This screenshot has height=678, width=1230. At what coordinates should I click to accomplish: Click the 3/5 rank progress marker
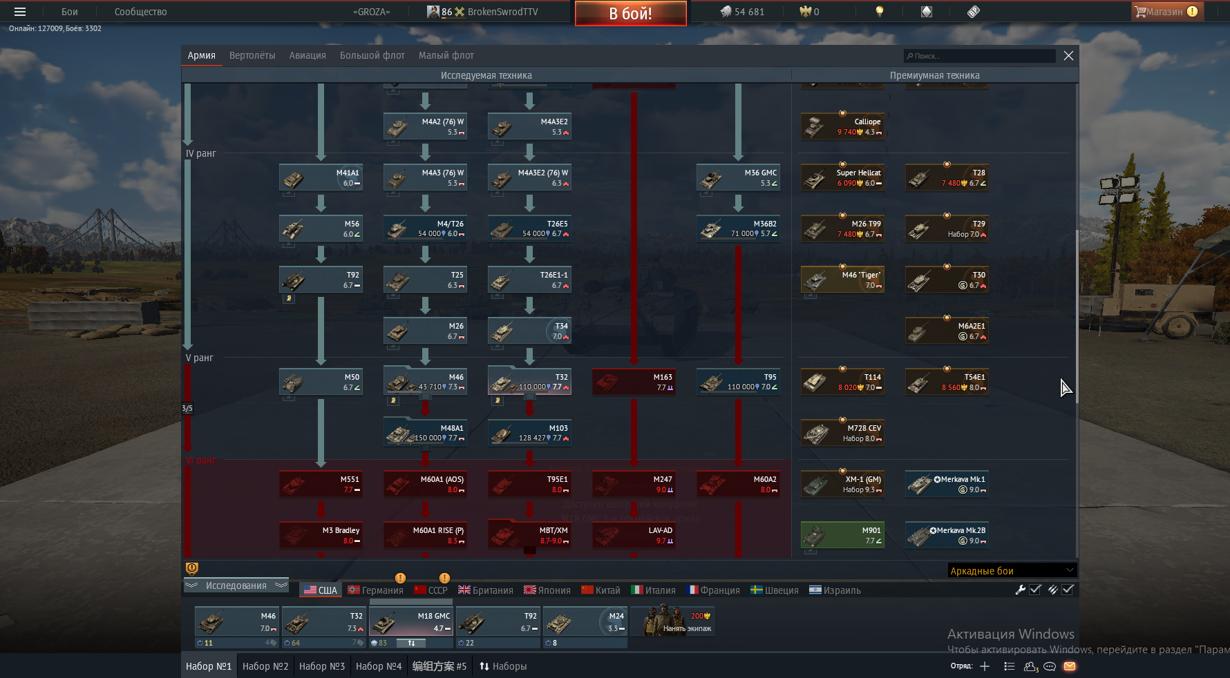click(187, 408)
